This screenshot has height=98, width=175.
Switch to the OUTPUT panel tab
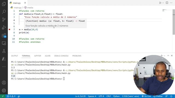click(x=14, y=56)
